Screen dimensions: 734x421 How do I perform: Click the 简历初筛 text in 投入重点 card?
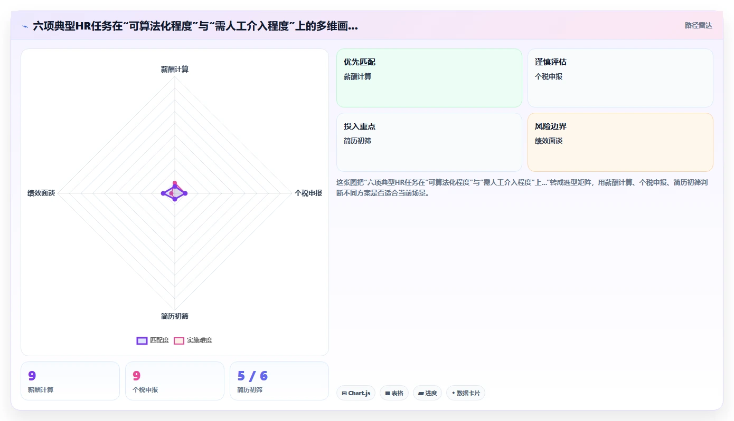coord(357,141)
